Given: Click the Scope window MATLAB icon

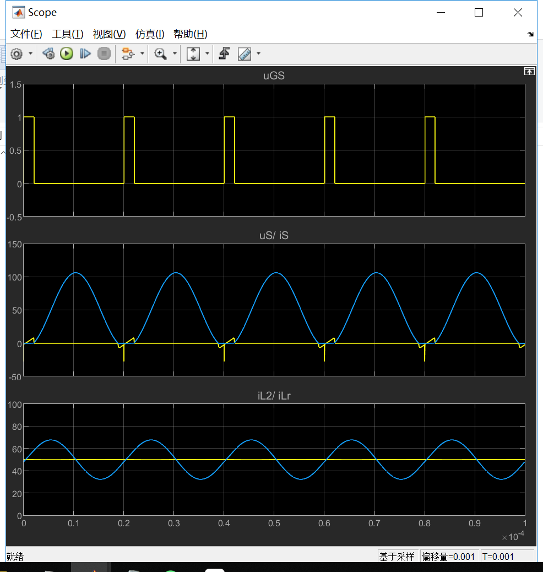Looking at the screenshot, I should (x=19, y=13).
